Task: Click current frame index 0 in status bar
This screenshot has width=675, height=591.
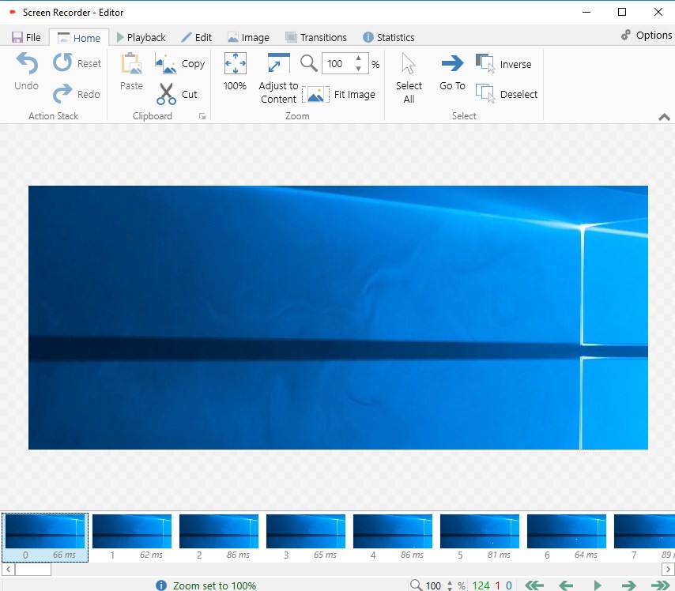Action: [509, 585]
